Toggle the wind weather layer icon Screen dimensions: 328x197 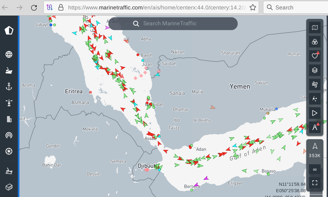pyautogui.click(x=315, y=85)
